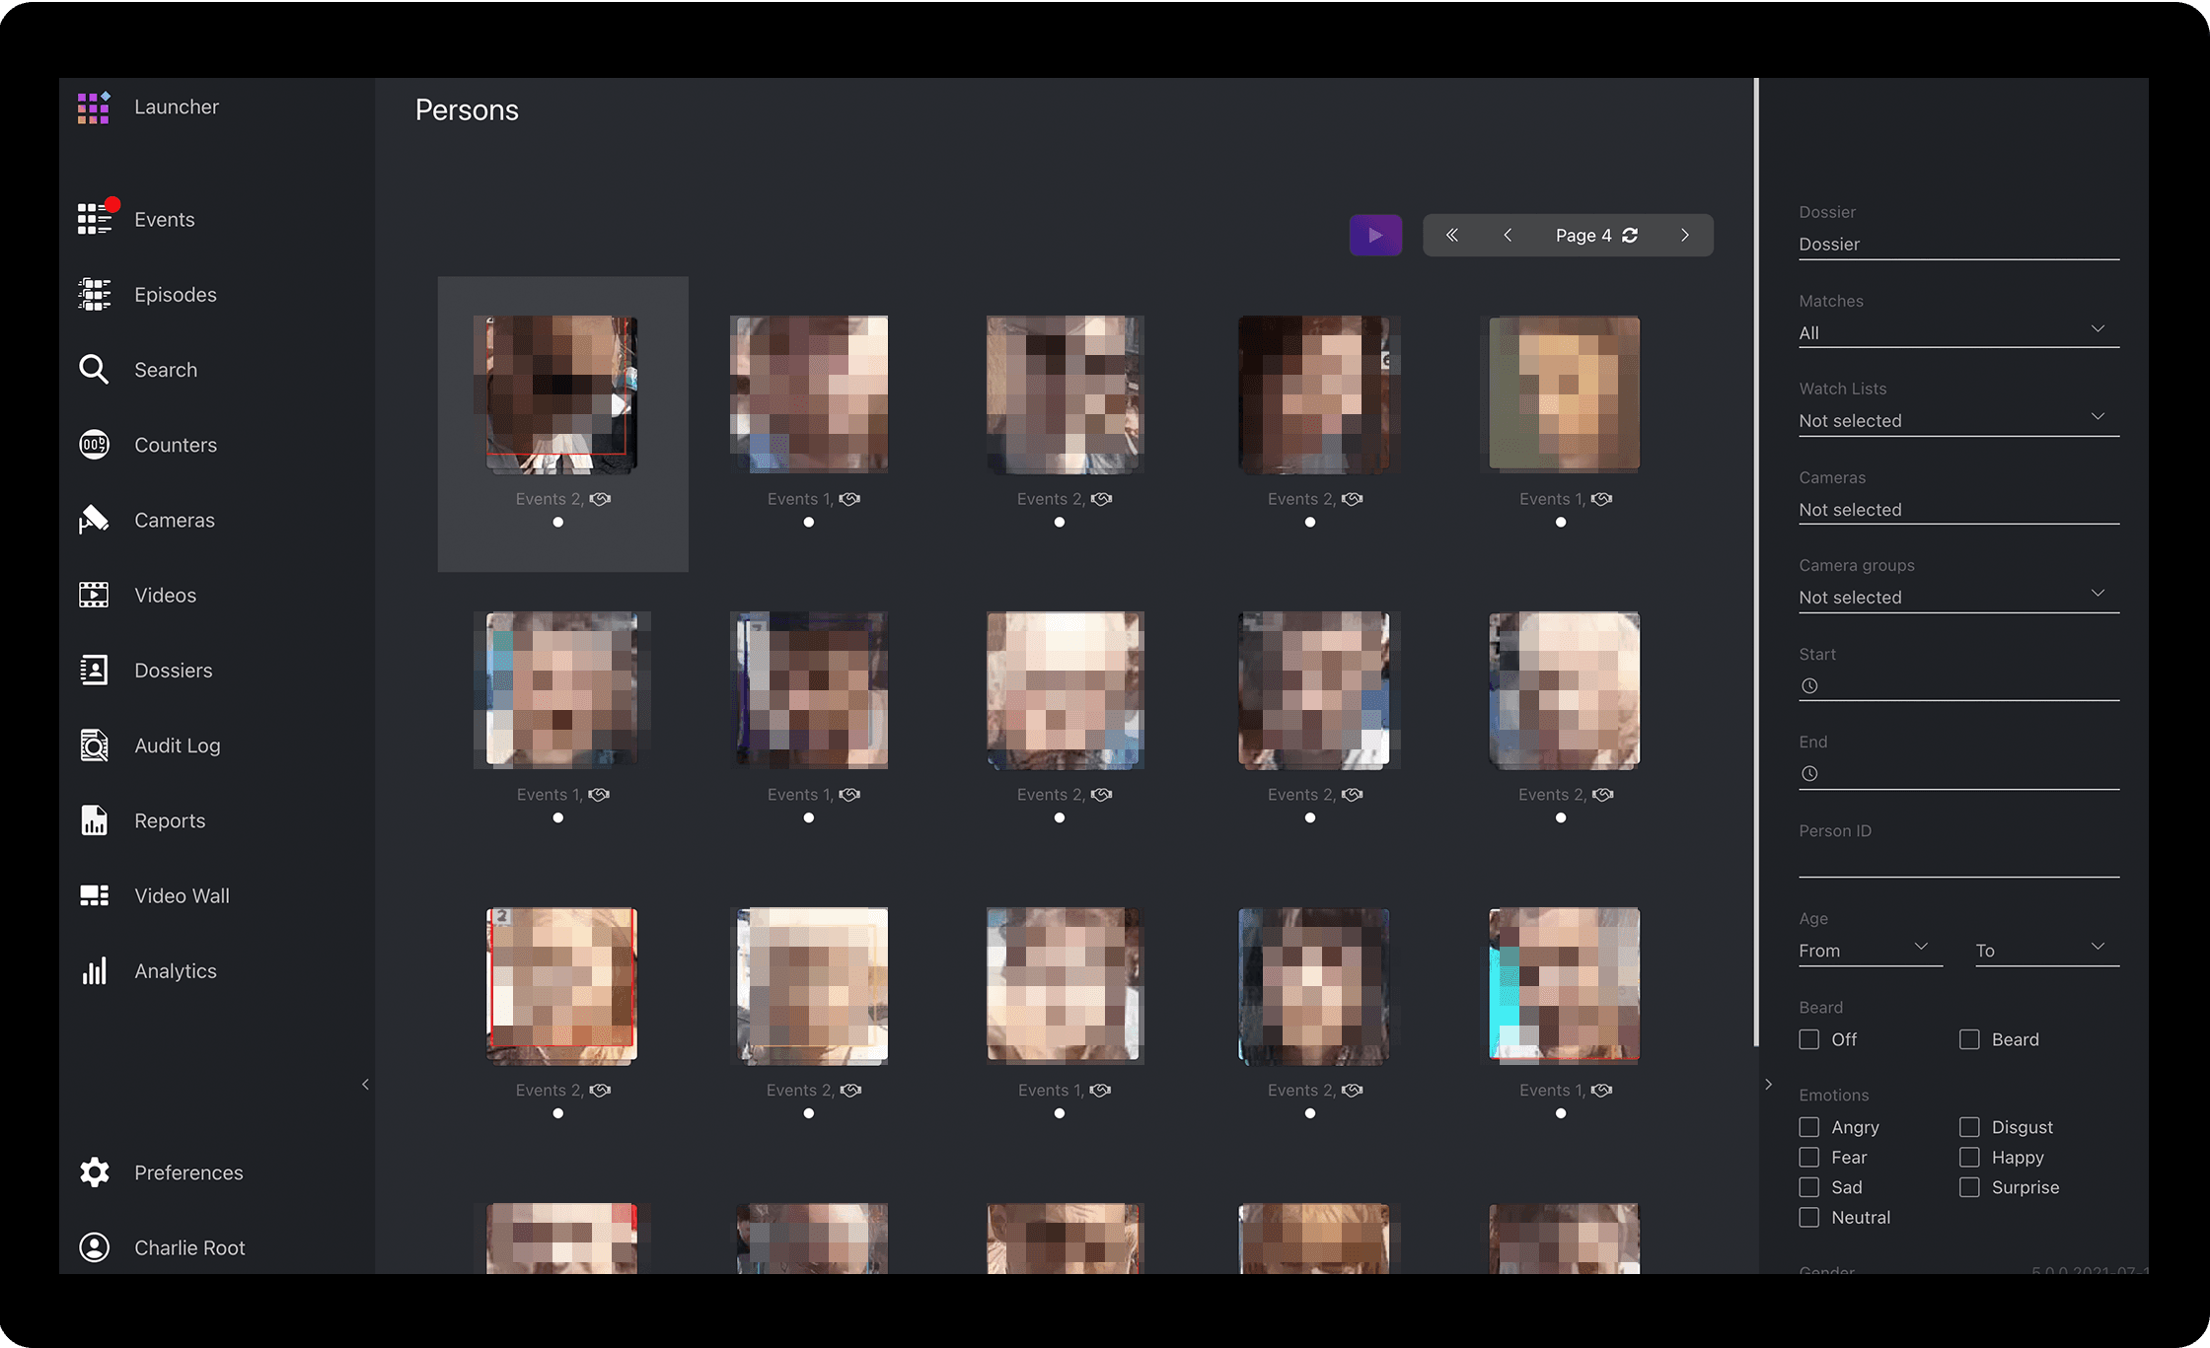Click the Cameras filter field

point(1958,509)
